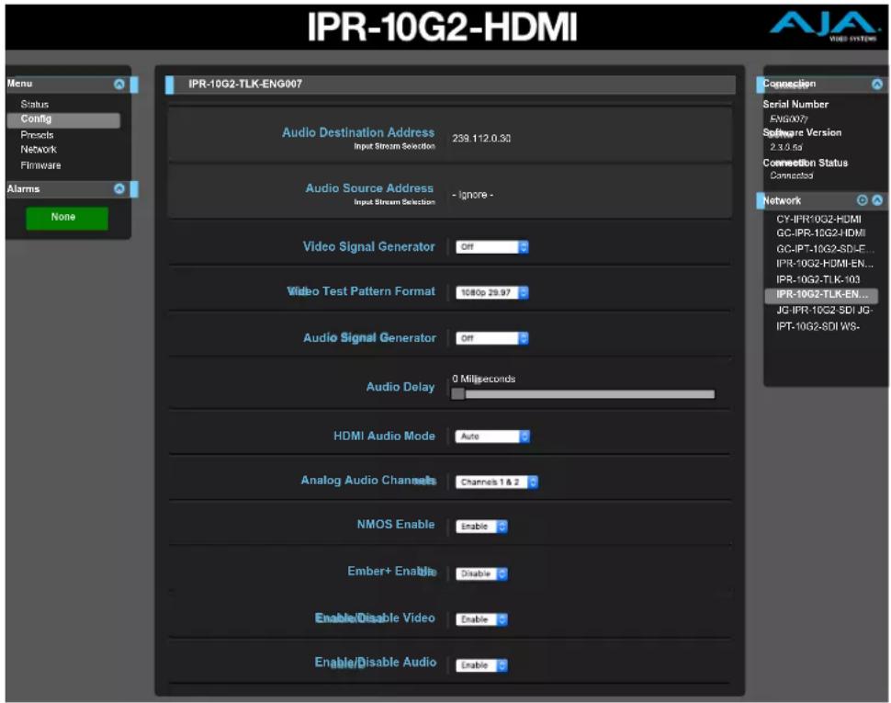Select the Config menu item
The image size is (891, 703).
click(63, 119)
